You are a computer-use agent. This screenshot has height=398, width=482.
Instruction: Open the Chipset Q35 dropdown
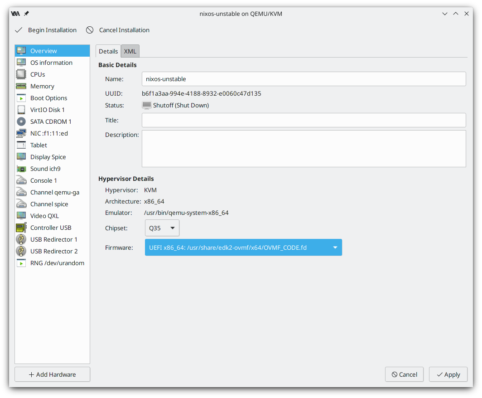click(162, 228)
